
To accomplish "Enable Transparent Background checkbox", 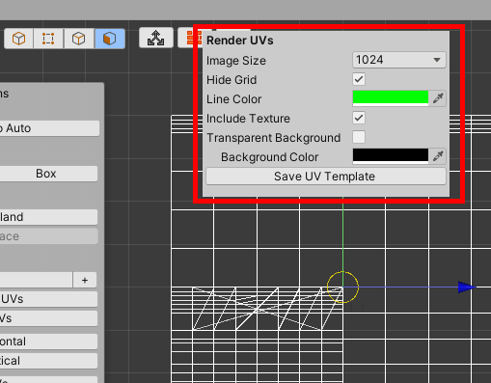I will click(x=359, y=137).
